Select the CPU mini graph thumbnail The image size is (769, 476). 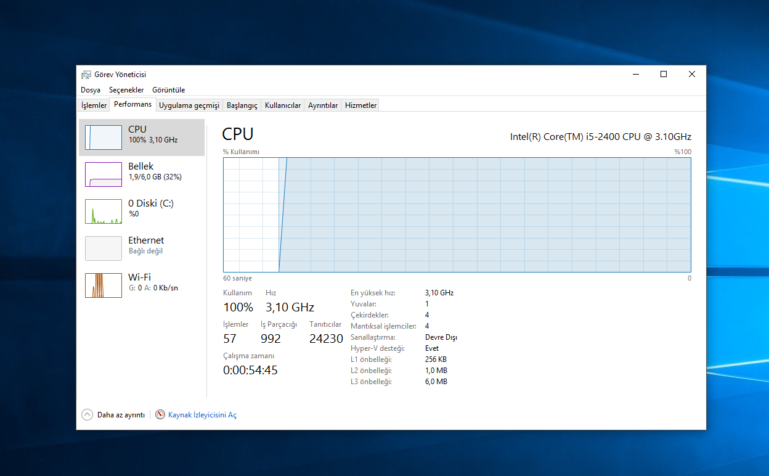point(104,137)
